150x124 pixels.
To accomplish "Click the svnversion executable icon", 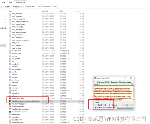I will [x=10, y=88].
